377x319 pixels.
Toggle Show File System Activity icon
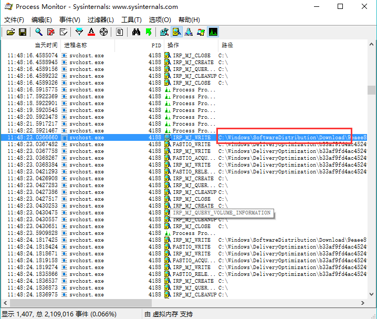pos(177,32)
